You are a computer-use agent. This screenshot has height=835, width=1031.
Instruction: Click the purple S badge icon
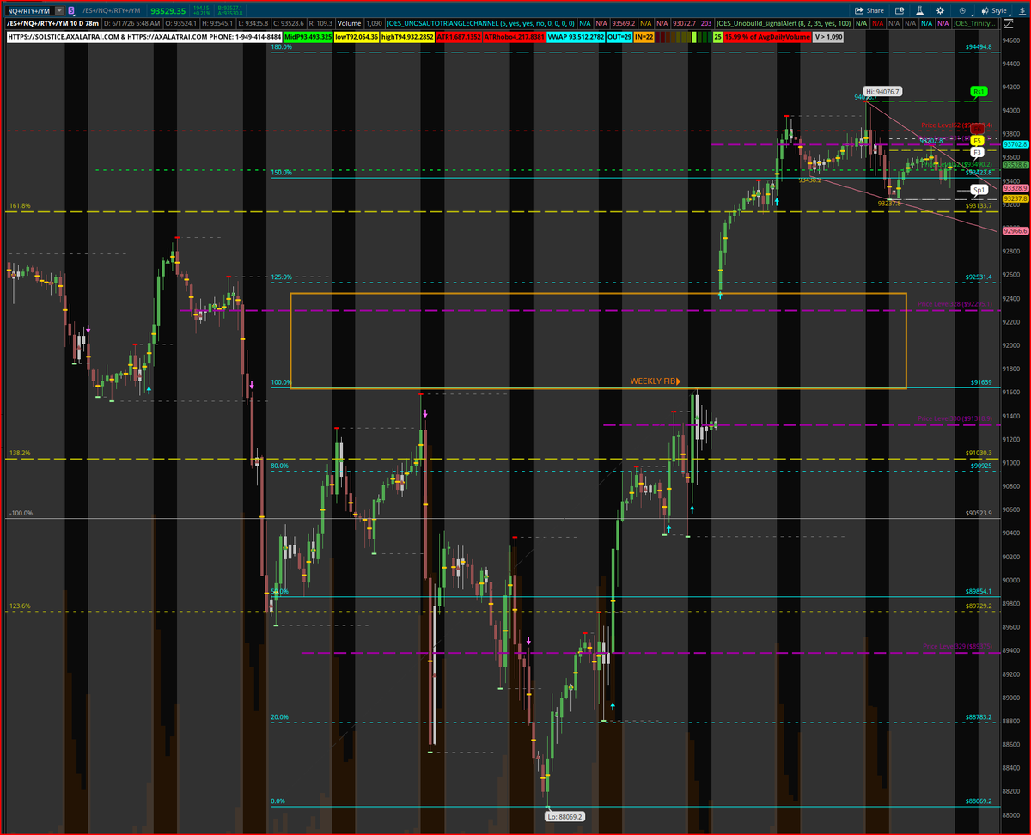(x=71, y=11)
